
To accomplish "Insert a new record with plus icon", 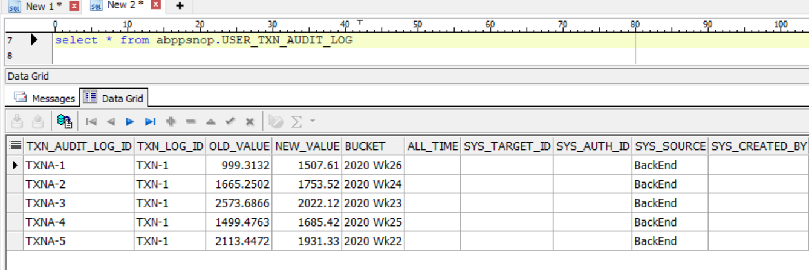I will 171,122.
